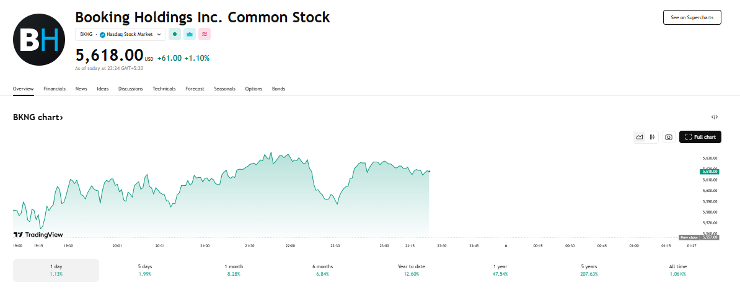Image resolution: width=740 pixels, height=293 pixels.
Task: Select the 1 month time range
Action: coord(234,270)
